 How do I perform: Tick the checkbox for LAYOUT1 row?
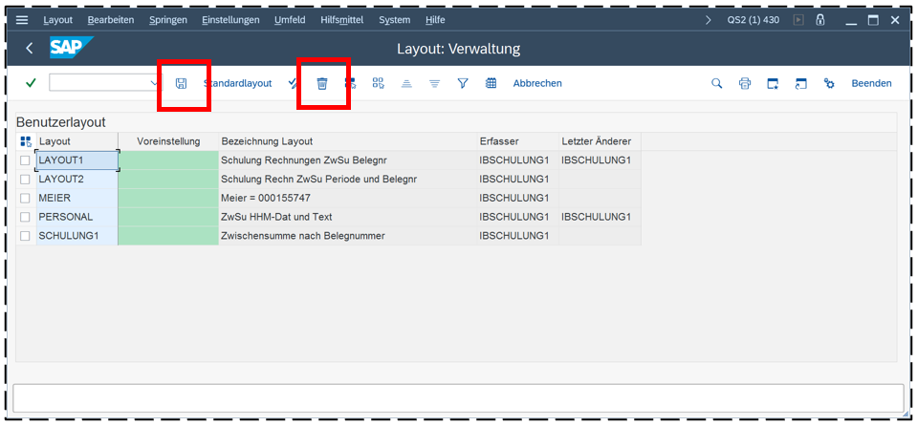click(x=26, y=160)
